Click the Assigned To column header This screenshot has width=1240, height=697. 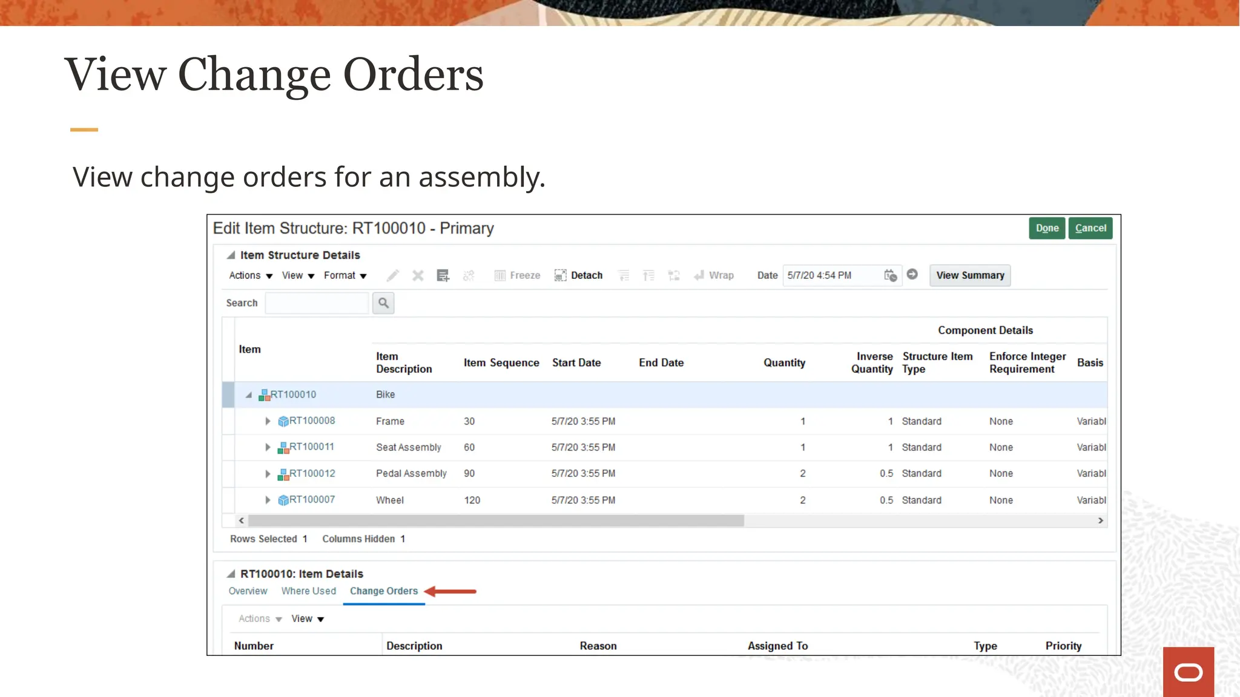click(x=777, y=646)
